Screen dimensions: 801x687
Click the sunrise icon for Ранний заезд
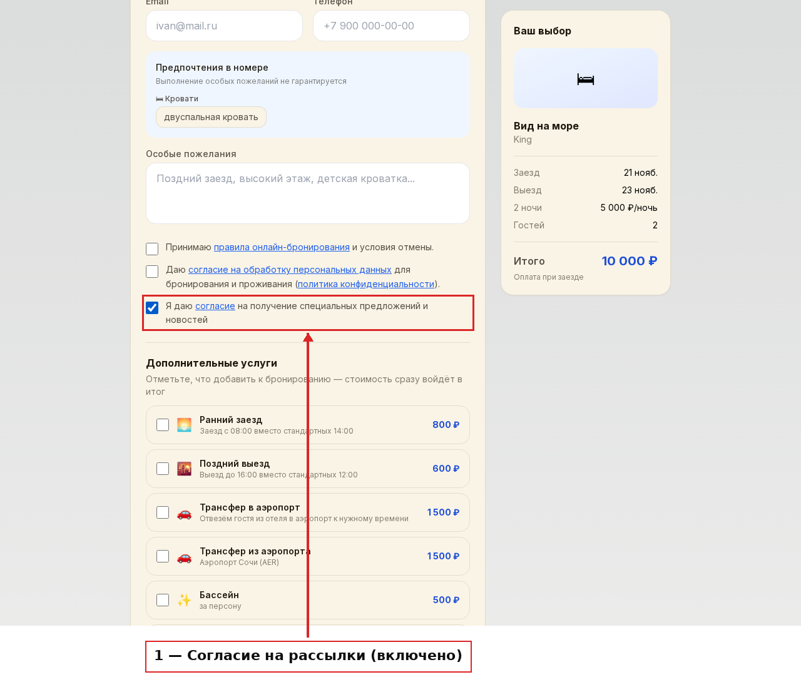pos(184,425)
